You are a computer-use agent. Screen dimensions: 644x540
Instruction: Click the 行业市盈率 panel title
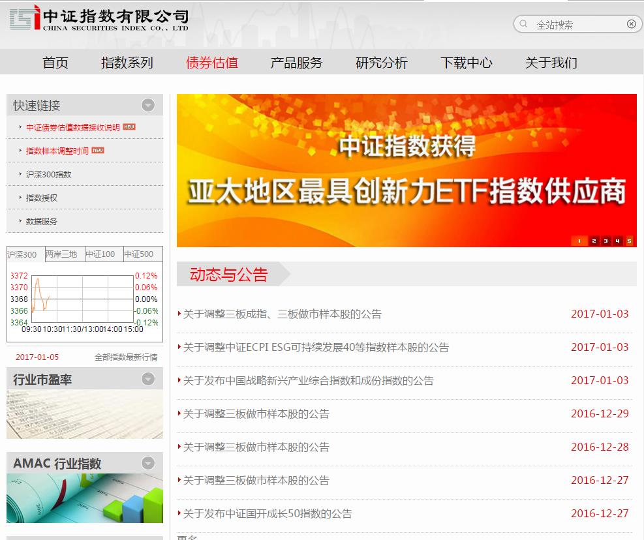(x=42, y=379)
